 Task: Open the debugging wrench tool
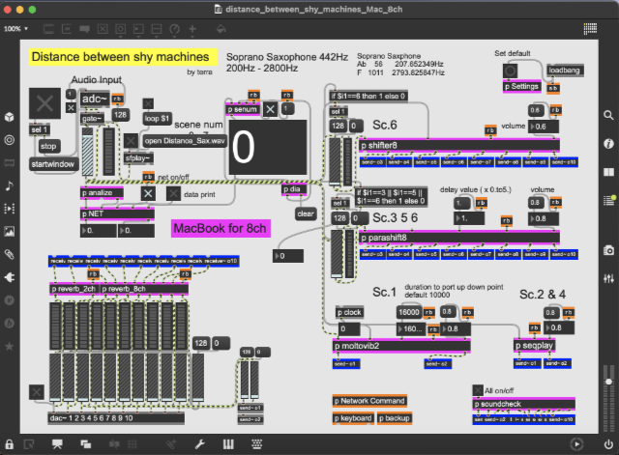200,443
